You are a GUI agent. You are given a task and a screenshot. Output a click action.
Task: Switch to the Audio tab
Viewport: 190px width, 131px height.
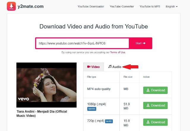115,67
